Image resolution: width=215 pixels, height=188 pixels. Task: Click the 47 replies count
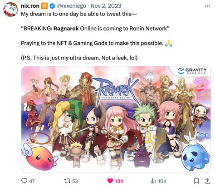[32, 181]
